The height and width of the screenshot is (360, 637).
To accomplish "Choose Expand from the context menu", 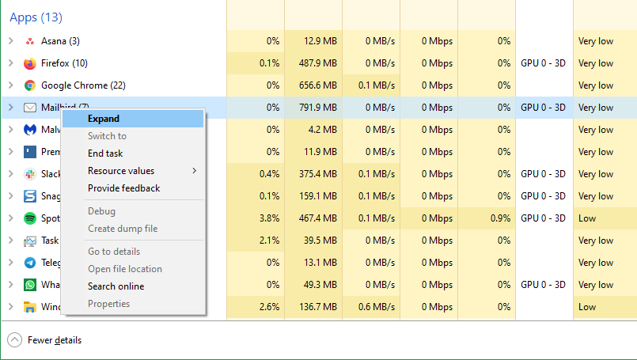I will click(x=104, y=119).
